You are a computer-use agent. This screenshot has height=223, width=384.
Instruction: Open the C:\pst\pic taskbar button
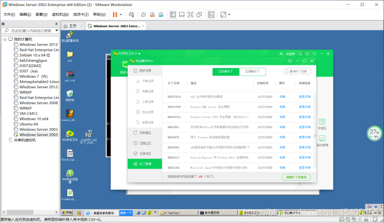(x=178, y=212)
